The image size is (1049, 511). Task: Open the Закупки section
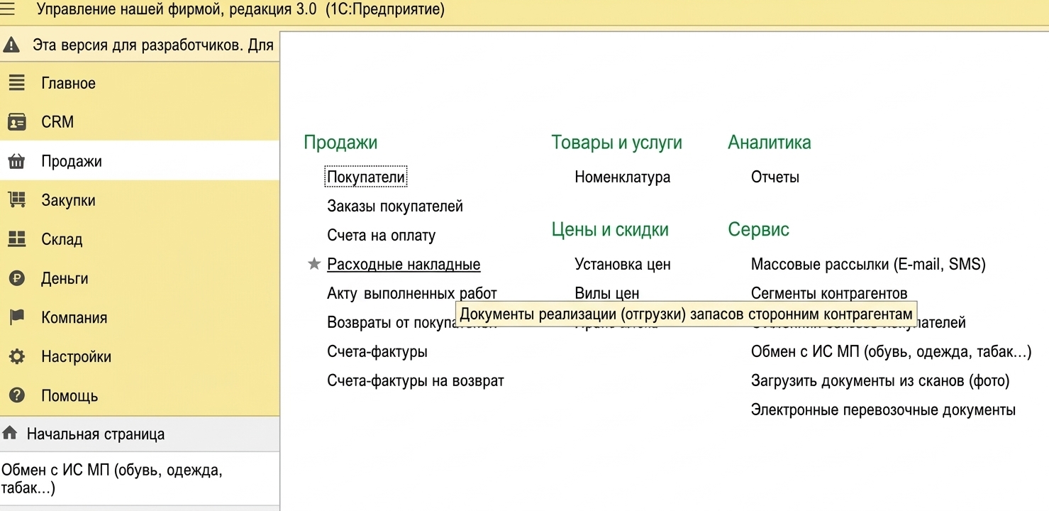click(x=140, y=200)
